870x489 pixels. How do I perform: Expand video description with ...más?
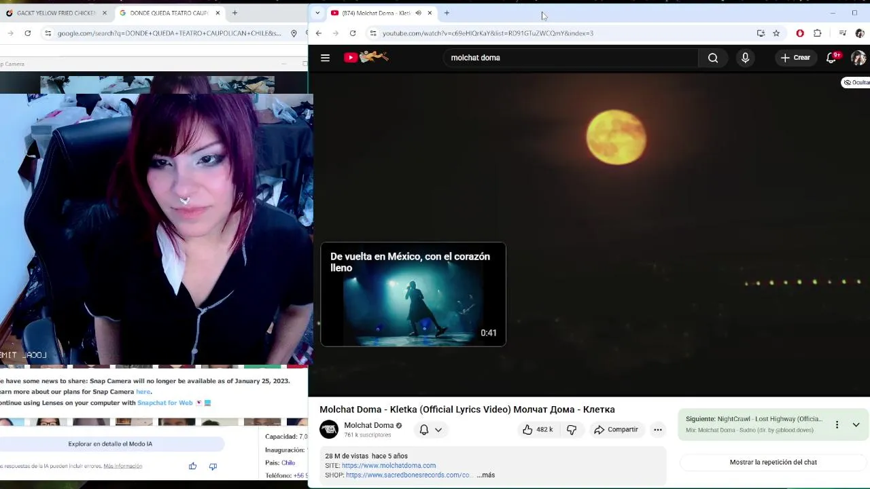[486, 475]
